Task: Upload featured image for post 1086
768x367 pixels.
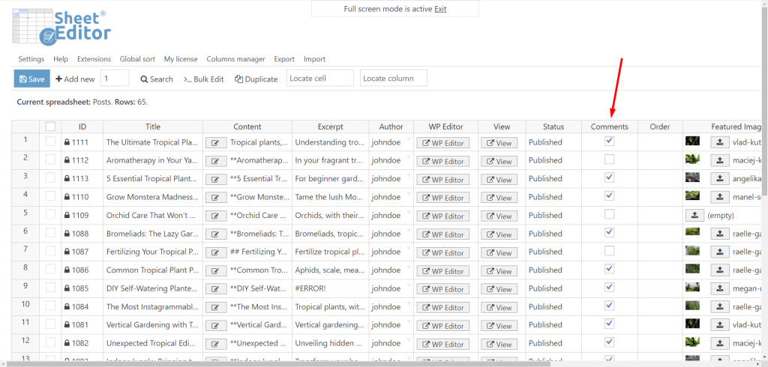Action: point(719,270)
